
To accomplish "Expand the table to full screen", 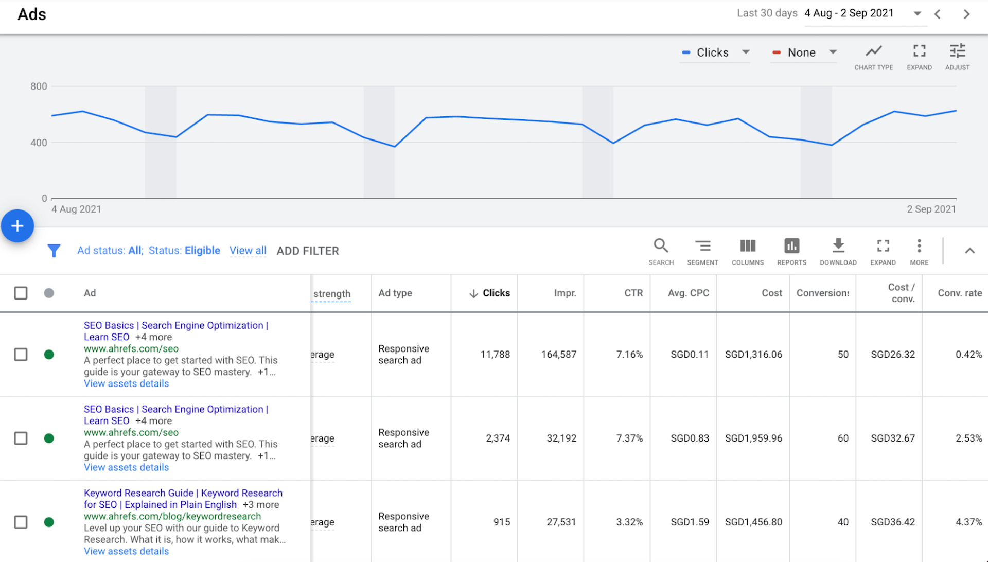I will point(883,251).
